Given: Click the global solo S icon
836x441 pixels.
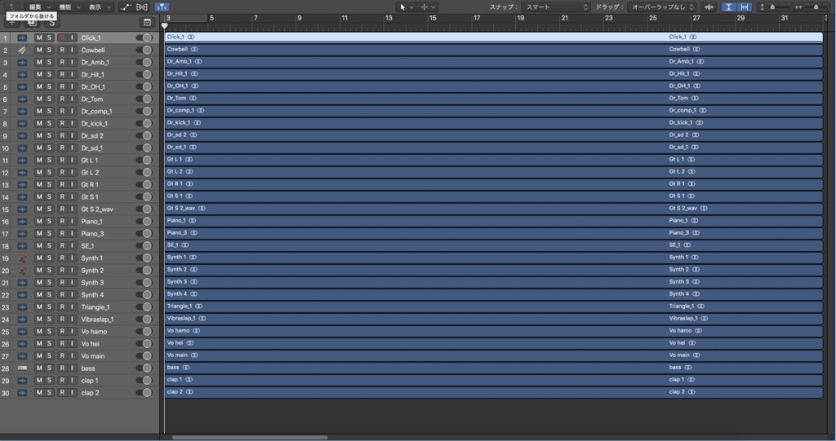Looking at the screenshot, I should coord(51,23).
